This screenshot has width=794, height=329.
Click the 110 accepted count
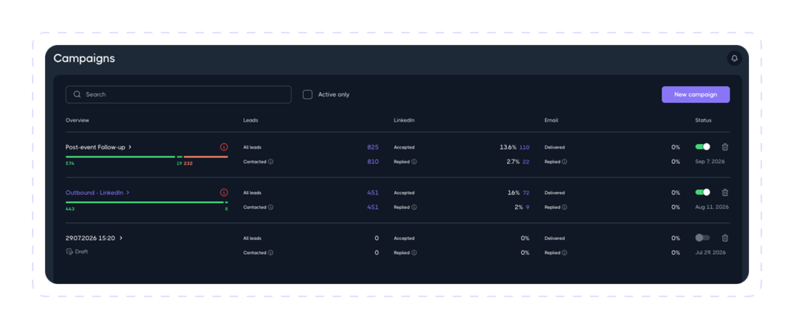(x=524, y=148)
